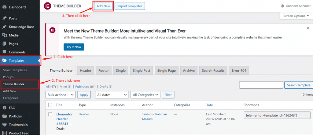This screenshot has height=135, width=313.
Task: Open the All Categories dropdown
Action: click(x=145, y=95)
